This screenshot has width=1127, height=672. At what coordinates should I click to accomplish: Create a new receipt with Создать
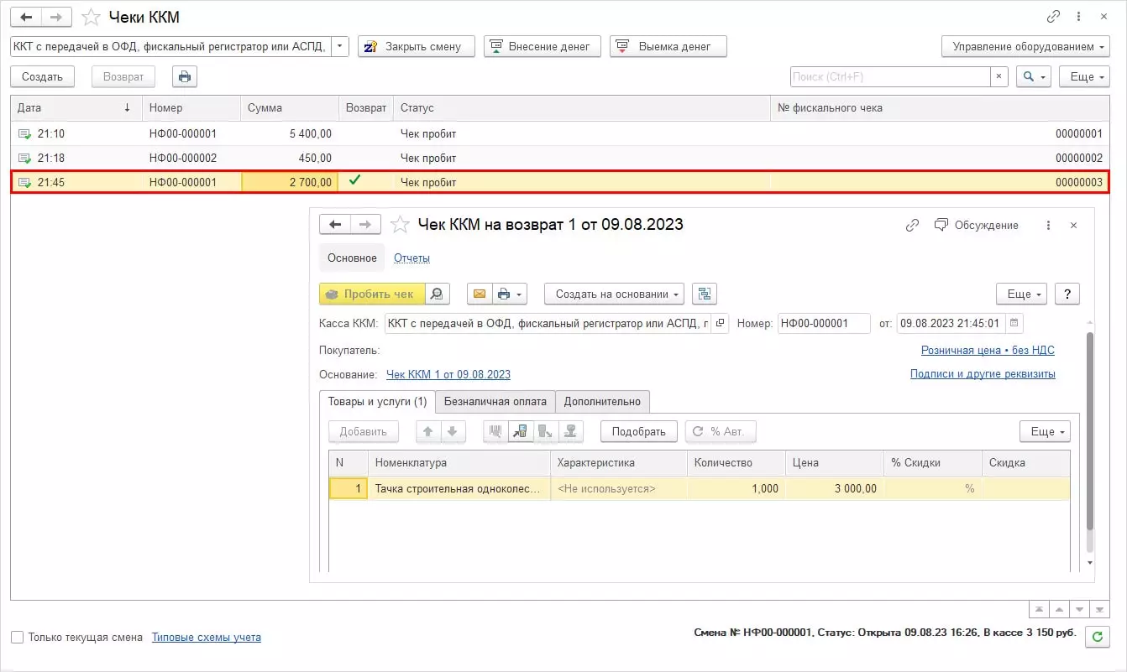pos(42,76)
